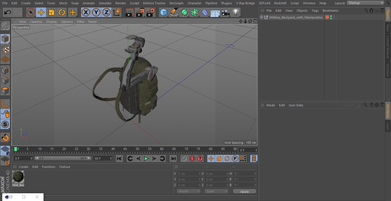Click frame 45 on the timeline ruler
The height and width of the screenshot is (201, 391).
click(125, 149)
